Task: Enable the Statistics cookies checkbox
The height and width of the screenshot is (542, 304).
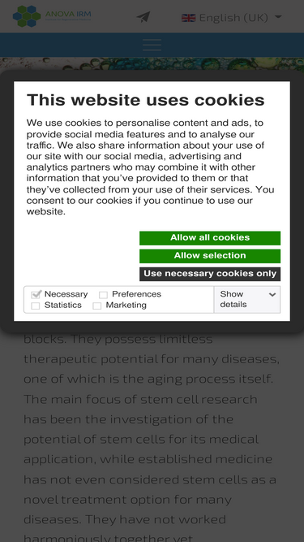Action: [35, 306]
